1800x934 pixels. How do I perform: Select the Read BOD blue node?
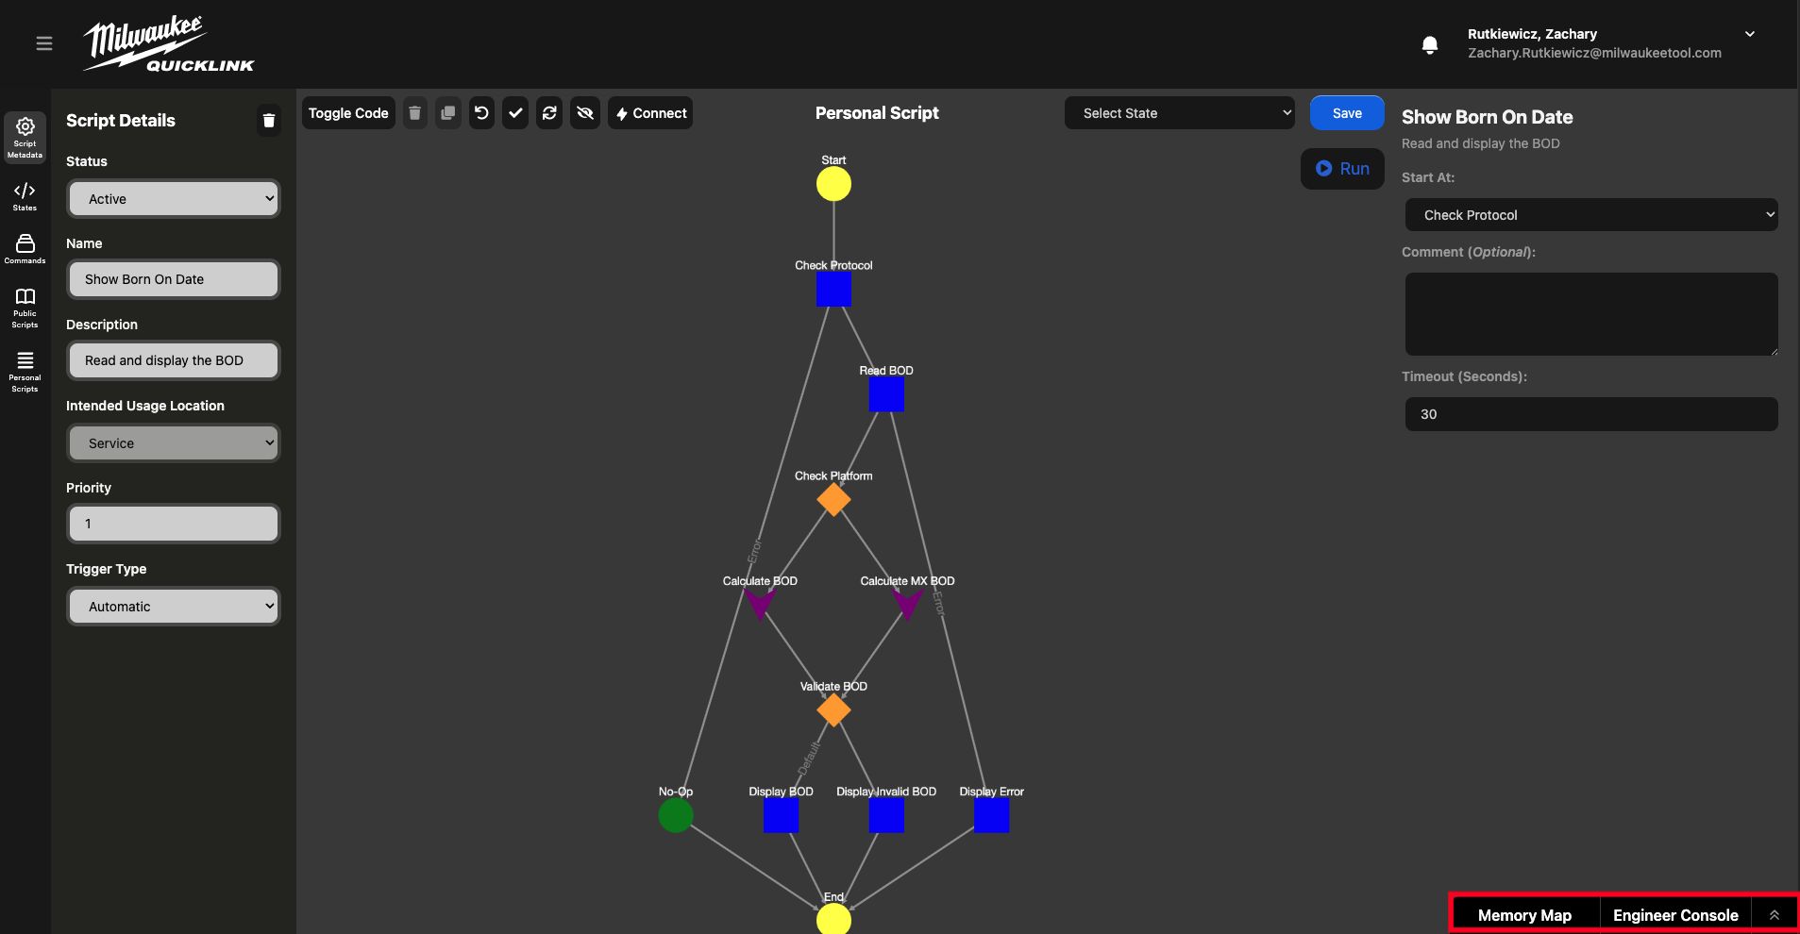(x=886, y=394)
